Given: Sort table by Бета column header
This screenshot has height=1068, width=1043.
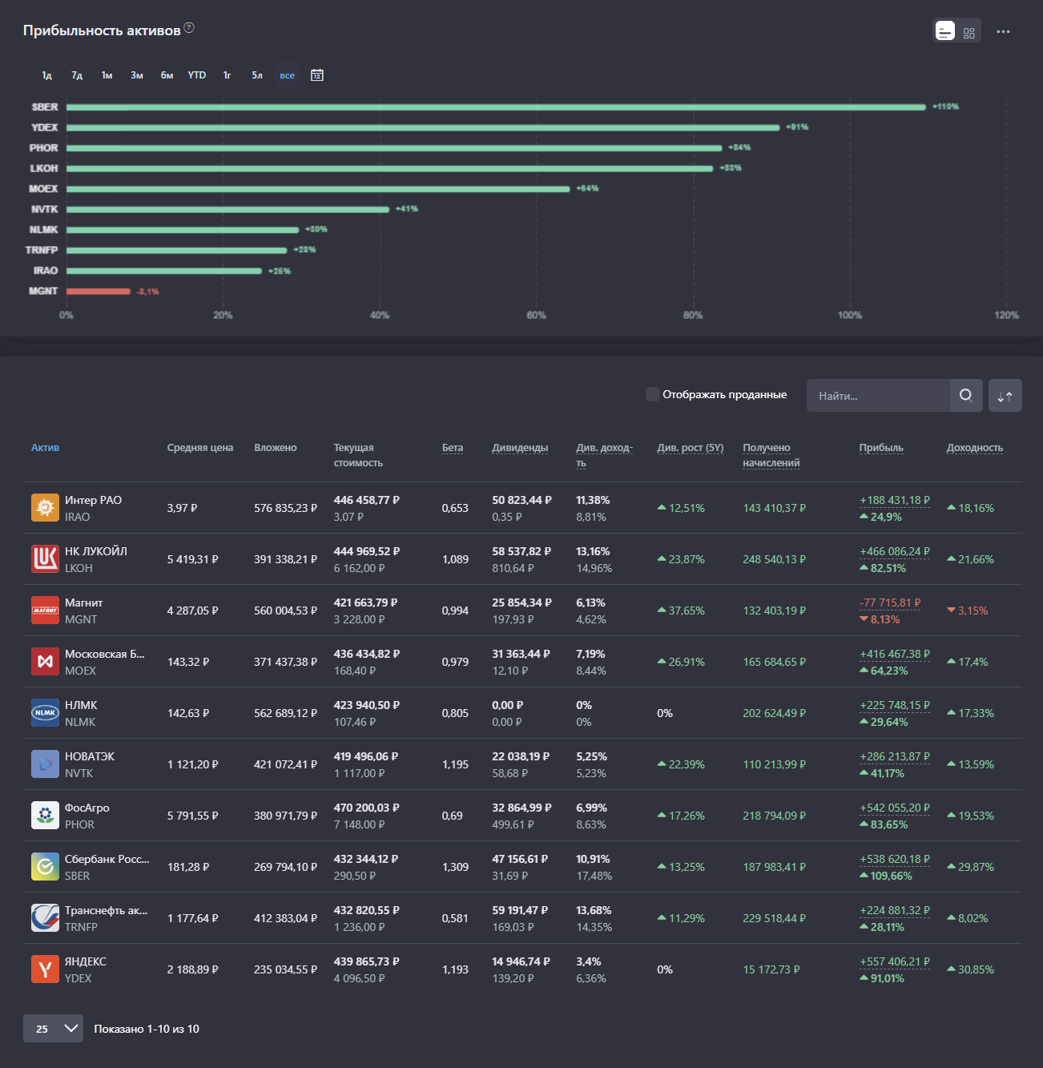Looking at the screenshot, I should point(453,448).
